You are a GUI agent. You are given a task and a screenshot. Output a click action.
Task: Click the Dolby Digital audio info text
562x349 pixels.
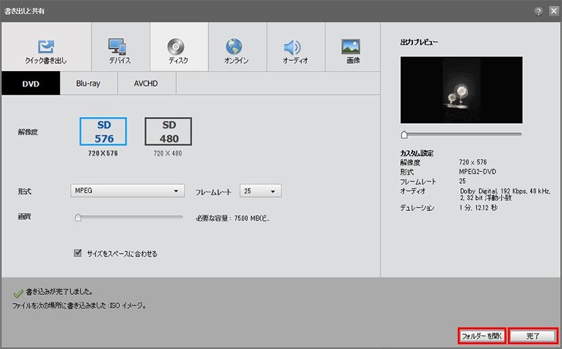pyautogui.click(x=505, y=194)
